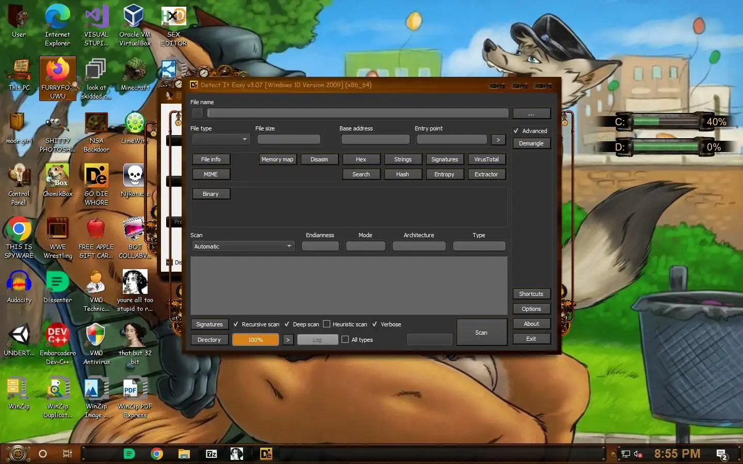Launch Embarcadero Dev-C++ from desktop
Screen dimensions: 743x464
(58, 344)
